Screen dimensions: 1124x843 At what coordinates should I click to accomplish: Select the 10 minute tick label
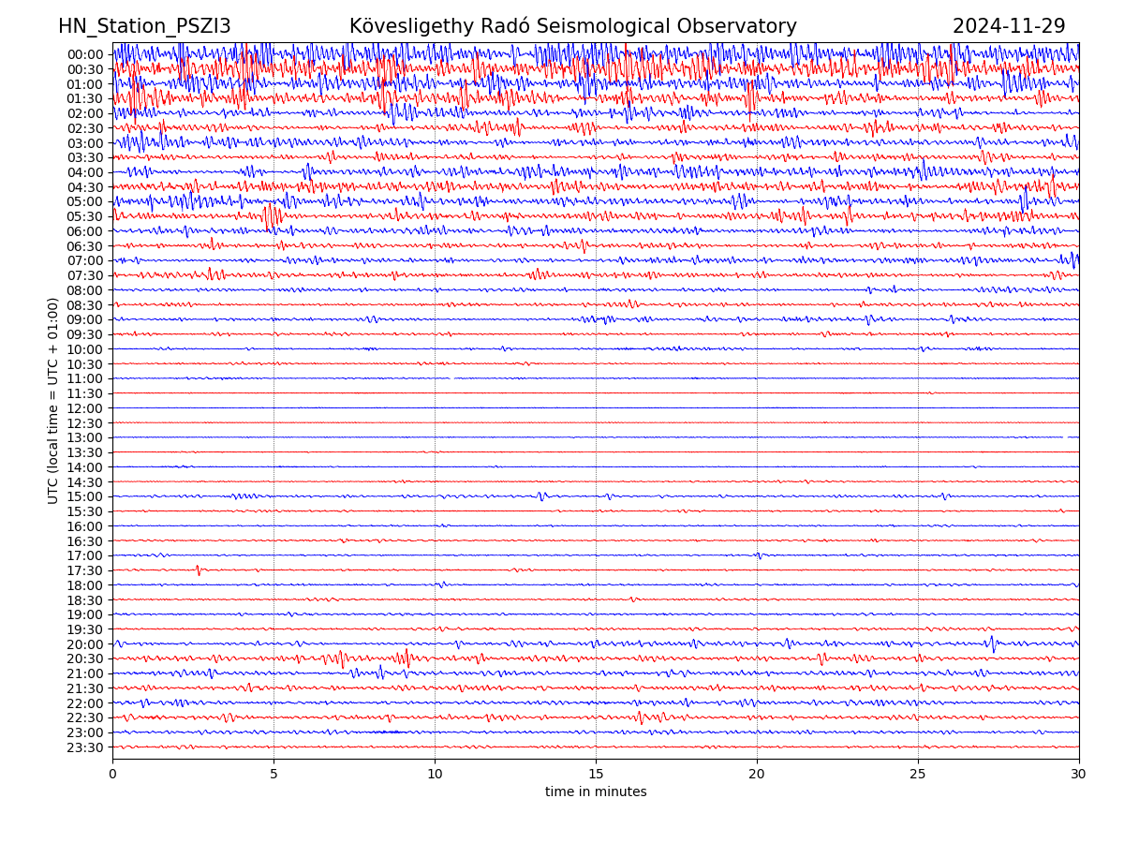435,775
